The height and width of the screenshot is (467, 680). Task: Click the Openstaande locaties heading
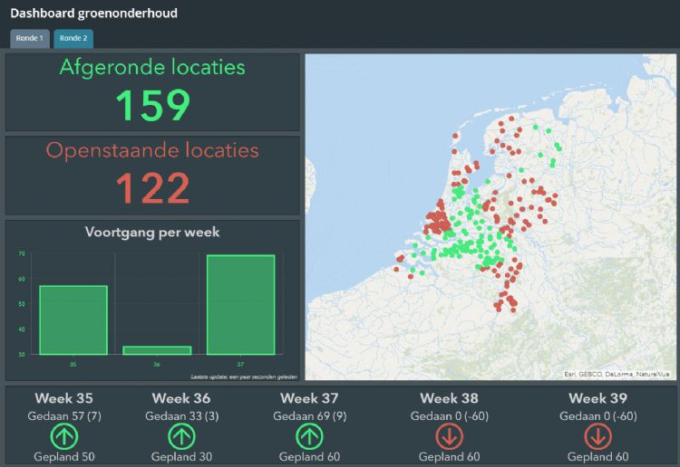[x=152, y=150]
